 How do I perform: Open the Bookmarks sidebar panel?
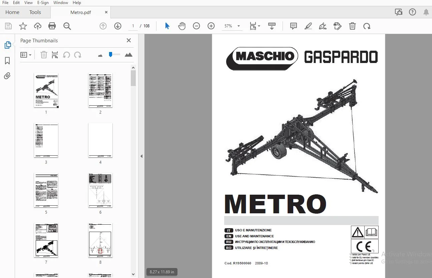7,61
